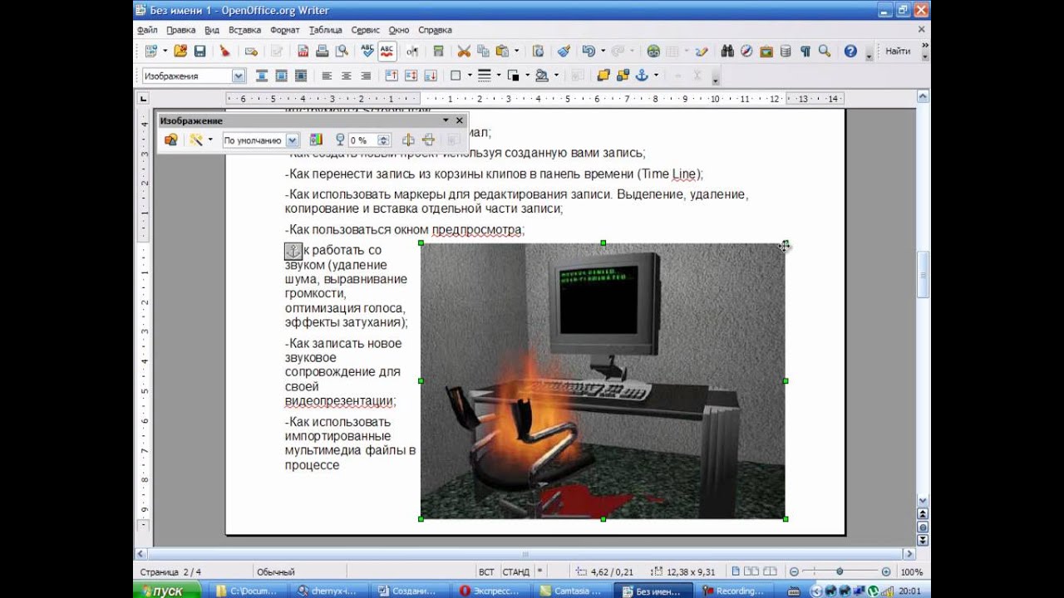Expand Borders dropdown arrow
Viewport: 1064px width, 598px height.
(x=470, y=76)
